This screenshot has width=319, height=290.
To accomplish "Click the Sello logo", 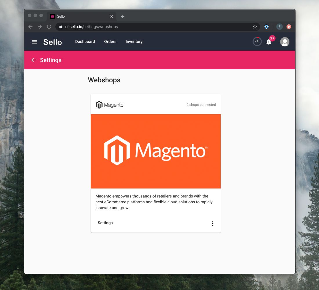I will pyautogui.click(x=52, y=42).
